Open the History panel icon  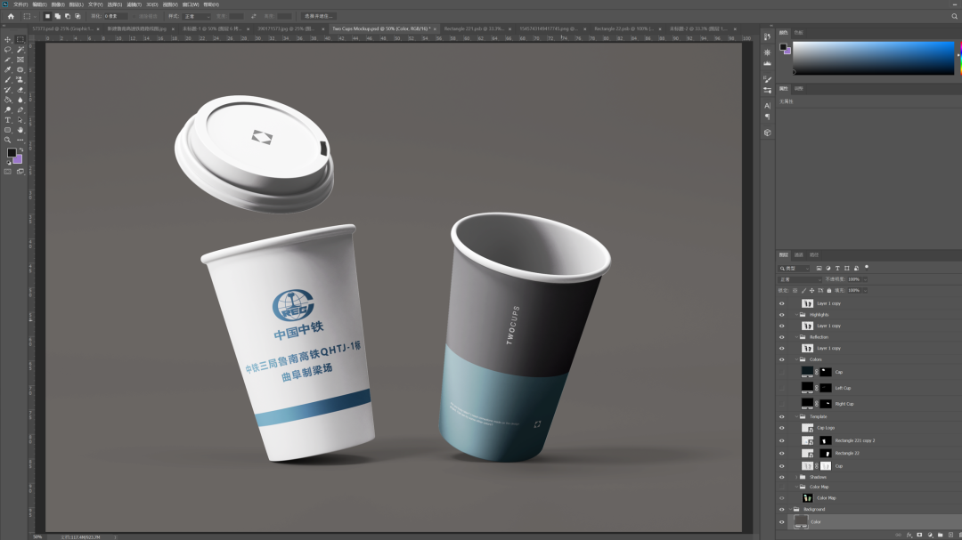pos(767,36)
